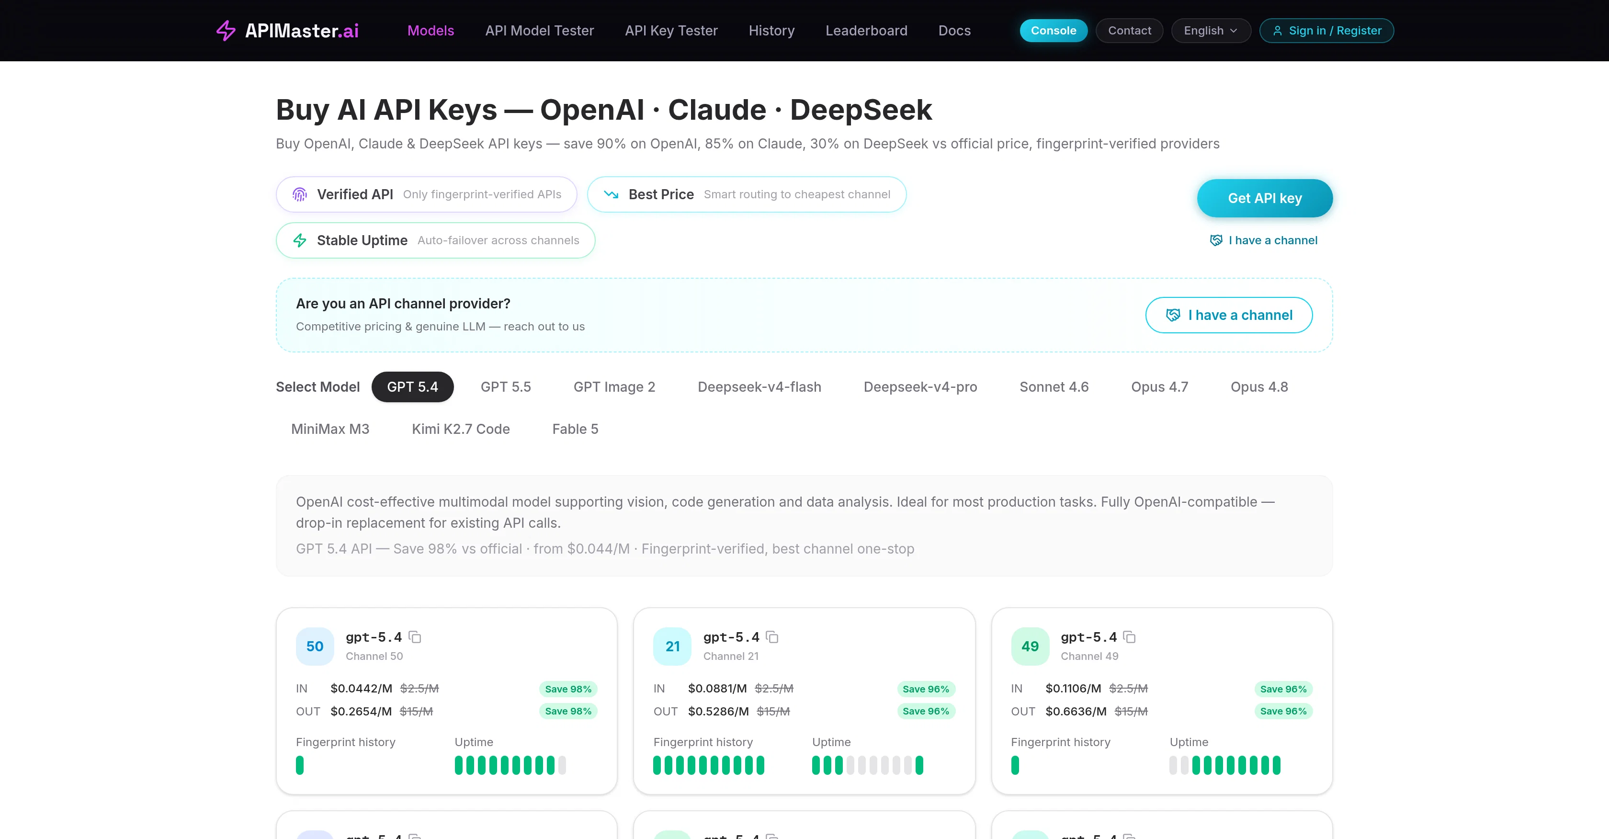Click the $0.0881/M input price
Image resolution: width=1609 pixels, height=839 pixels.
[717, 689]
